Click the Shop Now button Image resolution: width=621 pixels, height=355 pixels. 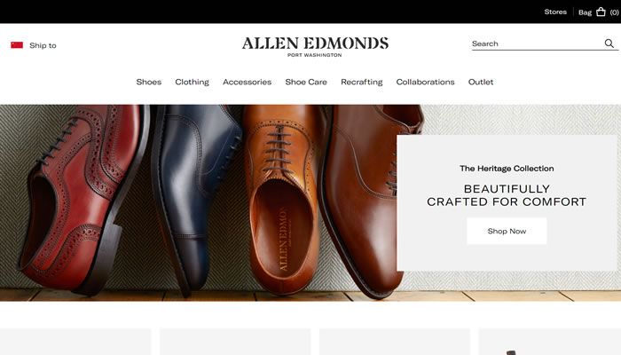point(507,231)
